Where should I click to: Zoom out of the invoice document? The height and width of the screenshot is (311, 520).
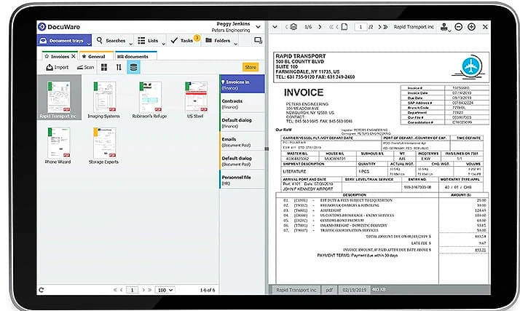point(458,27)
